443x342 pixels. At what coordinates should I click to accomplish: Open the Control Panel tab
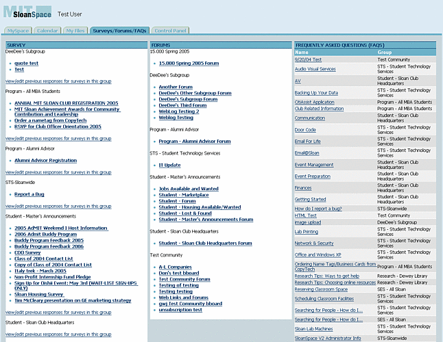coord(170,31)
